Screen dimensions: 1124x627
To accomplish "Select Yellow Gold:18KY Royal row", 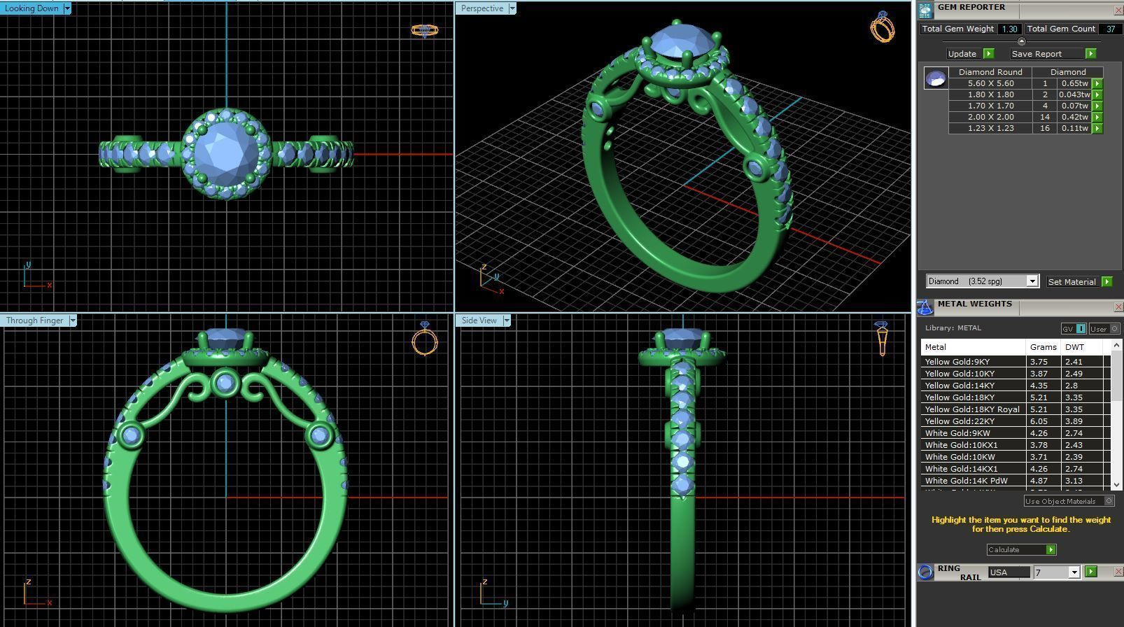I will pos(1015,409).
